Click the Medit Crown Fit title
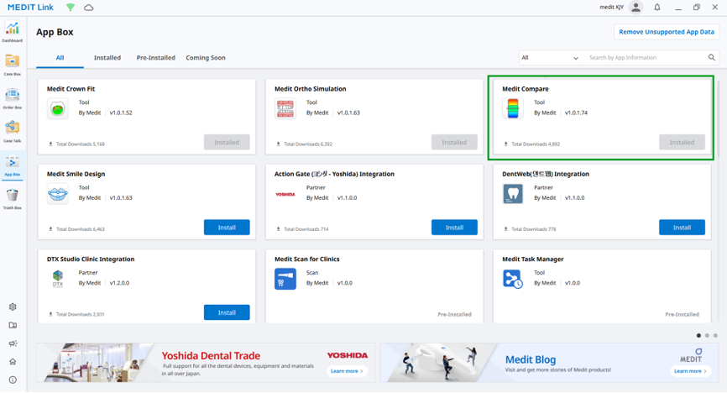This screenshot has height=393, width=727. coord(71,89)
